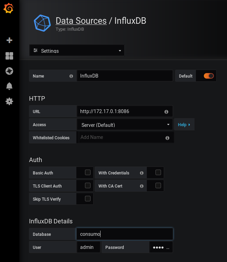Image resolution: width=227 pixels, height=262 pixels.
Task: Expand the Settings tab dropdown
Action: point(77,50)
